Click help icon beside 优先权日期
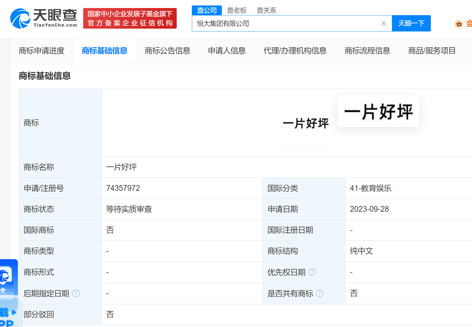Viewport: 472px width, 327px height. pyautogui.click(x=312, y=272)
